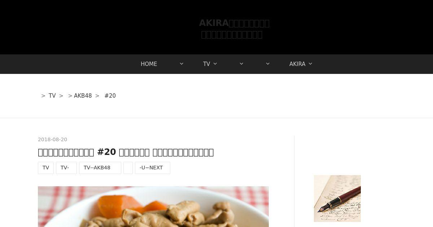The image size is (433, 227).
Task: Select the -U-NEXT category tag
Action: tap(153, 168)
